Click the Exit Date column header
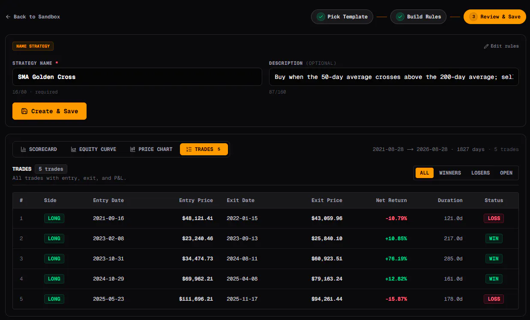 click(240, 200)
